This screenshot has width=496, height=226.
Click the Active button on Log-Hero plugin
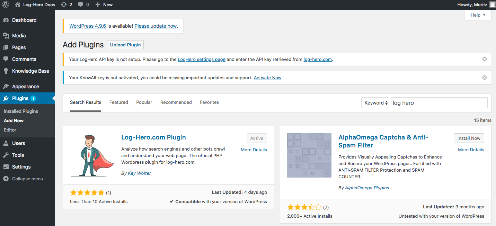click(257, 138)
